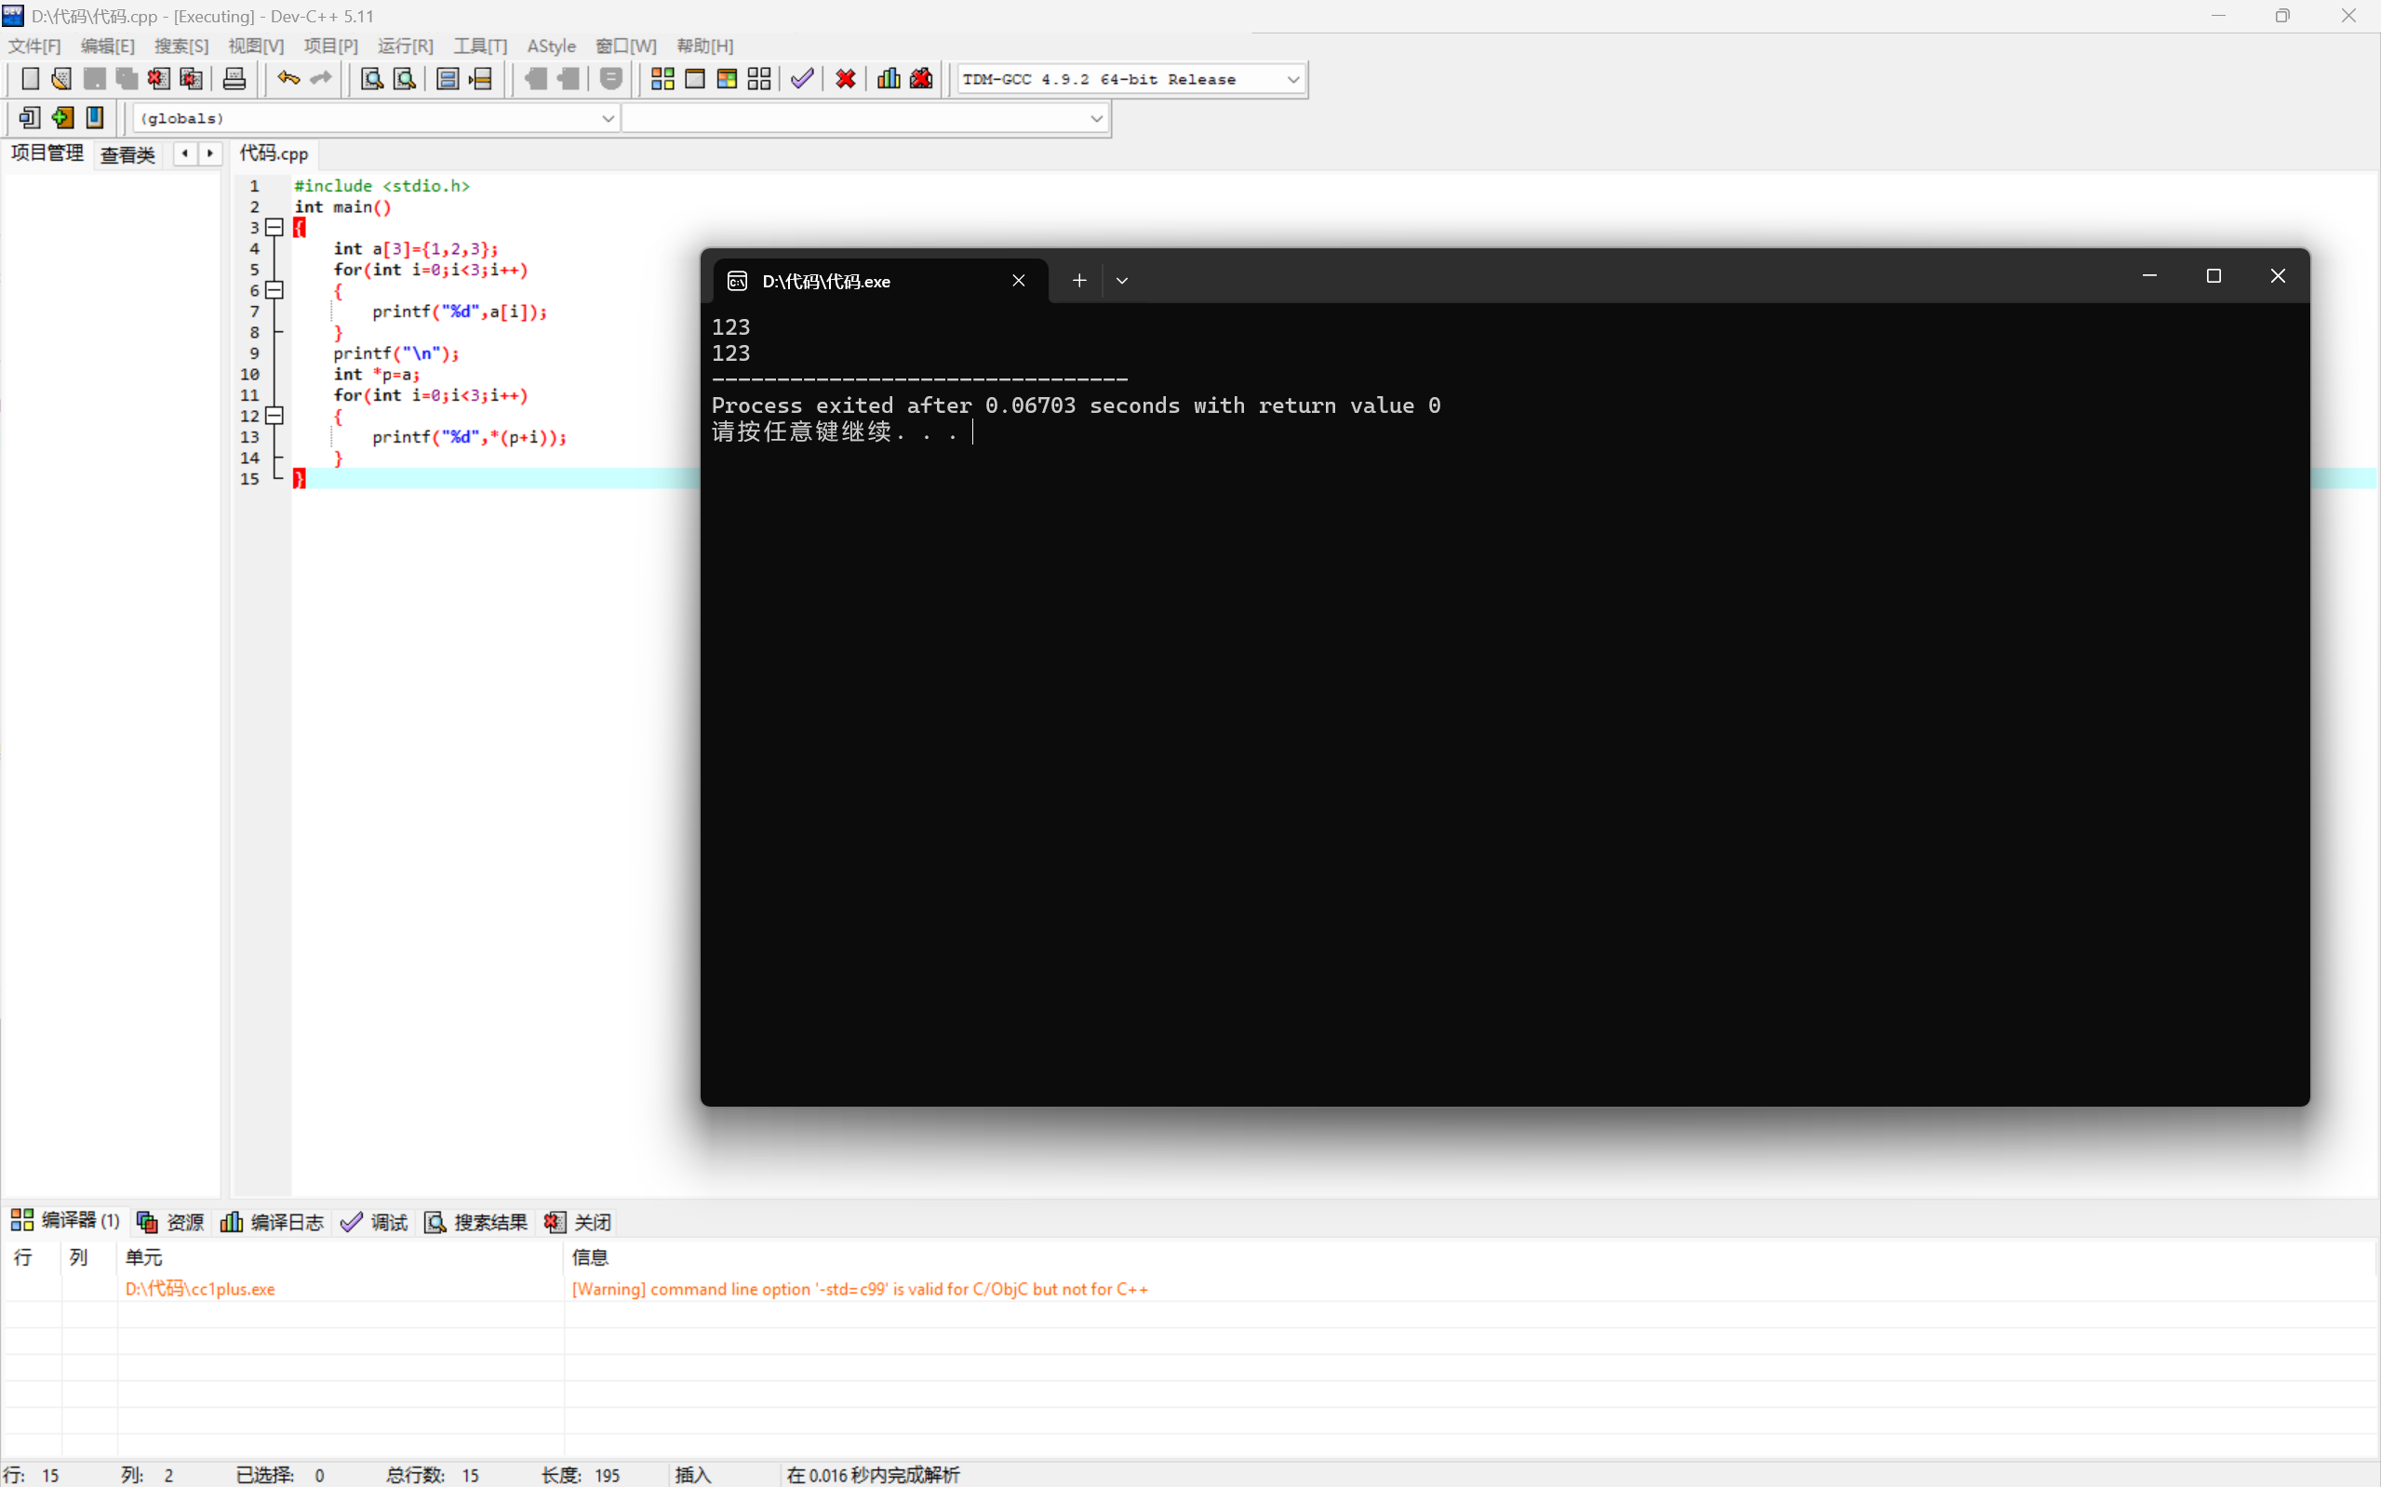Expand the (globals) scope dropdown
Screen dimensions: 2381x1487
pos(607,118)
